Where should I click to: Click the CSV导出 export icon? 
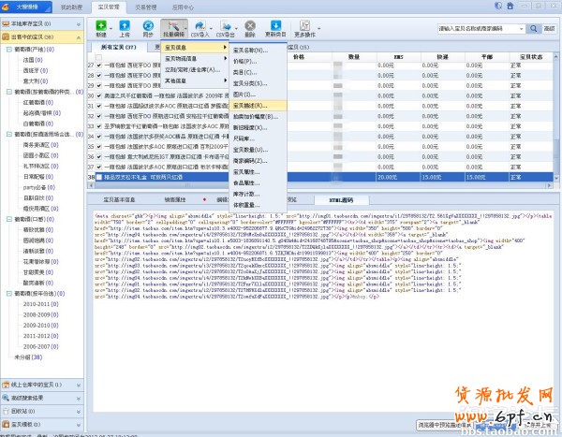point(226,26)
